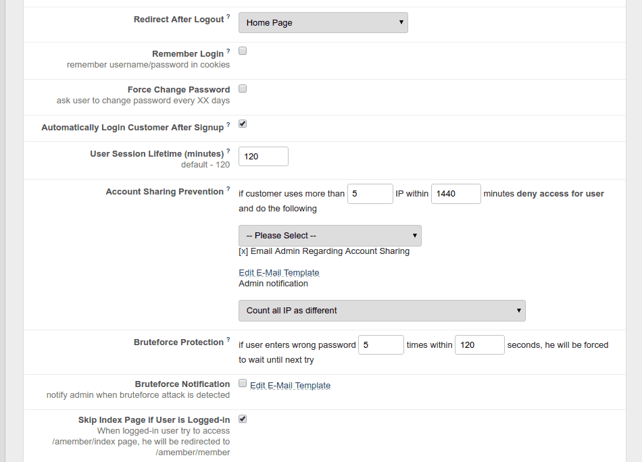Uncheck Automatically Login Customer After Signup

click(x=243, y=124)
